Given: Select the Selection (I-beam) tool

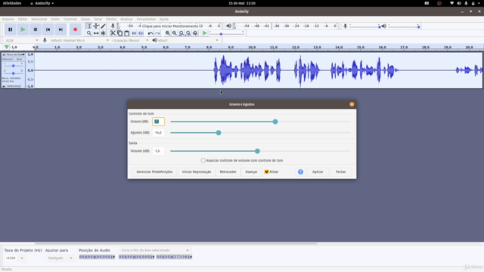Looking at the screenshot, I should (89, 26).
